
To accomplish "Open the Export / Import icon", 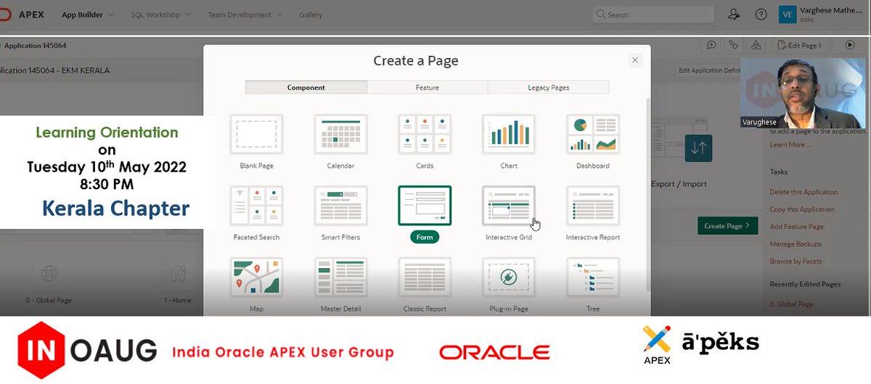I will (x=698, y=148).
